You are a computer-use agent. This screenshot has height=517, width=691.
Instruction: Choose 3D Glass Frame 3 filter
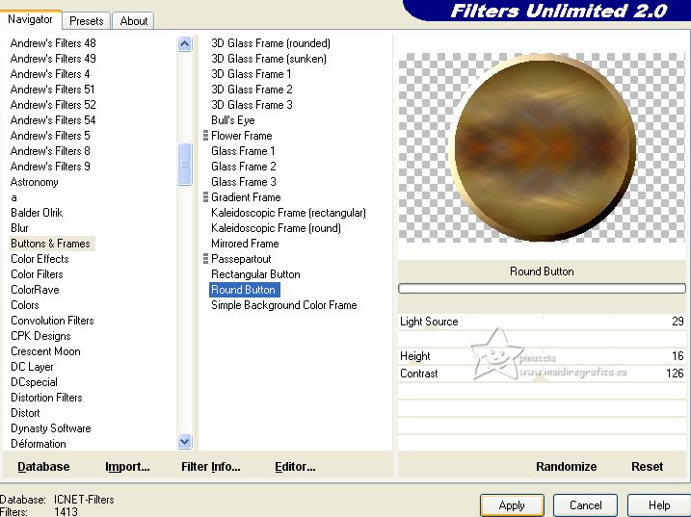(252, 105)
